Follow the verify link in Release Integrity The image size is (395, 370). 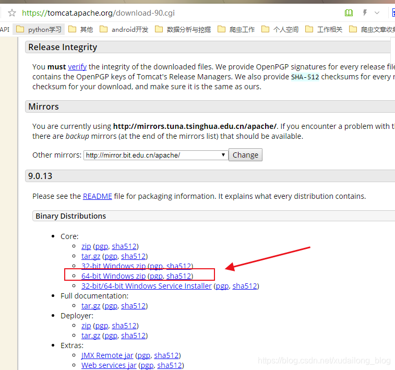pos(77,67)
